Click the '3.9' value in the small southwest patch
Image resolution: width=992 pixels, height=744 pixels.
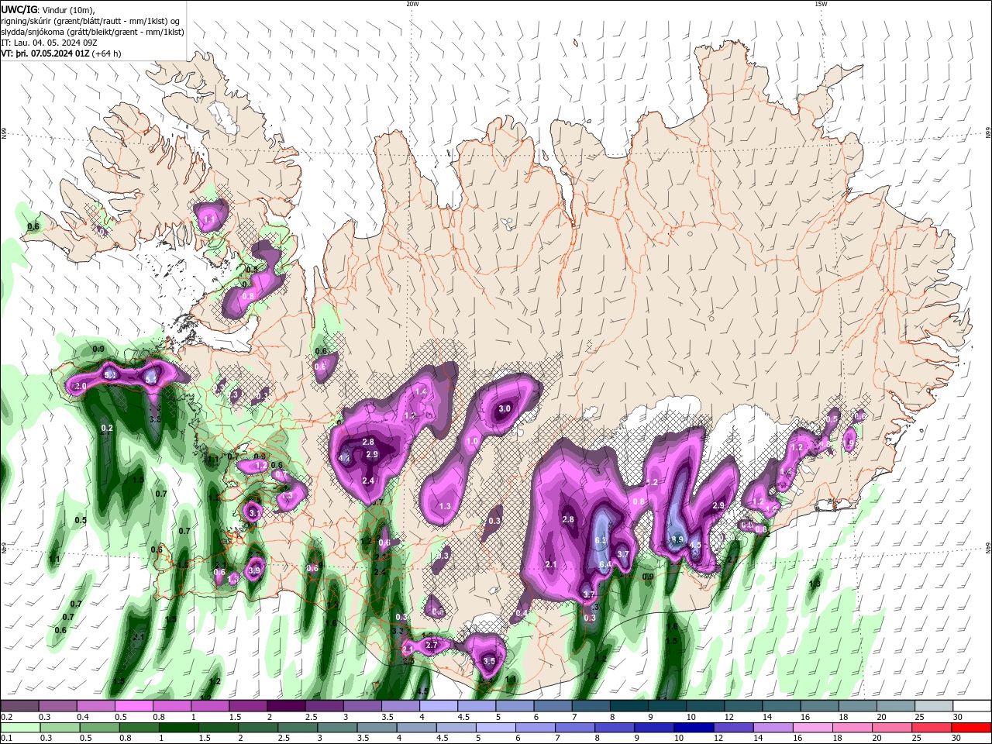pos(254,571)
